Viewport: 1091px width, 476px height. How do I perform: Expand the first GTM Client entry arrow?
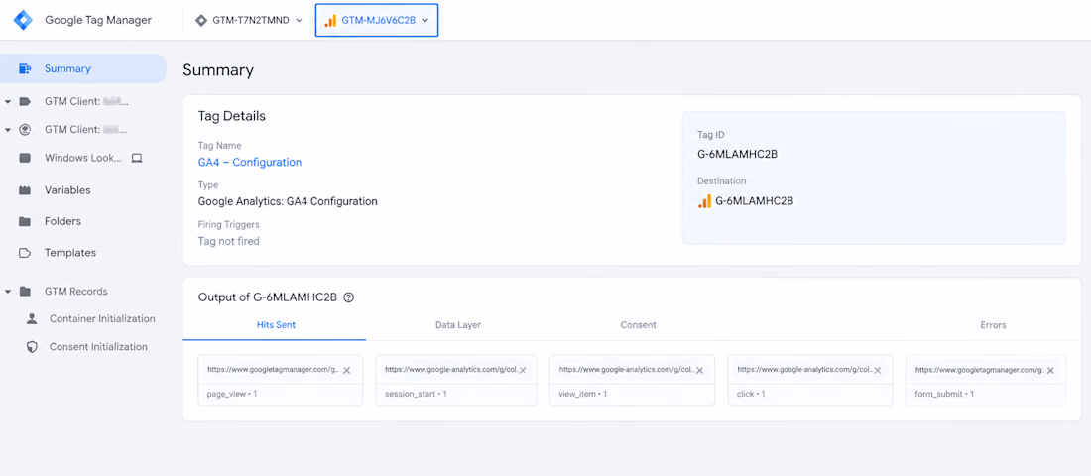[x=8, y=101]
